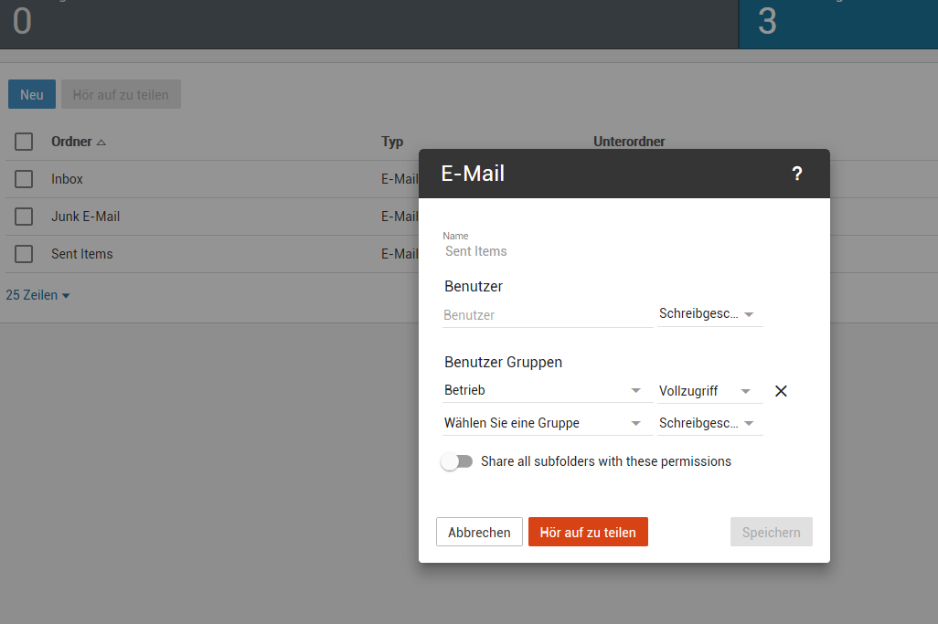Screen dimensions: 938x624
Task: Click the Abbrechen button
Action: 479,532
